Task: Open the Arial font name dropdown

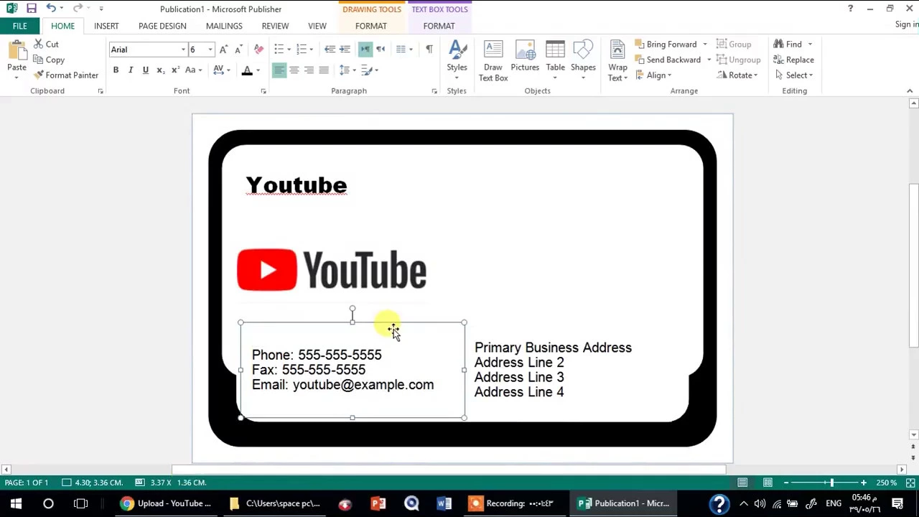Action: coord(183,50)
